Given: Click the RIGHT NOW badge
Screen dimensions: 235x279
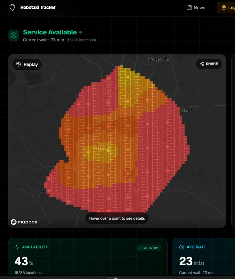Looking at the screenshot, I should 149,248.
